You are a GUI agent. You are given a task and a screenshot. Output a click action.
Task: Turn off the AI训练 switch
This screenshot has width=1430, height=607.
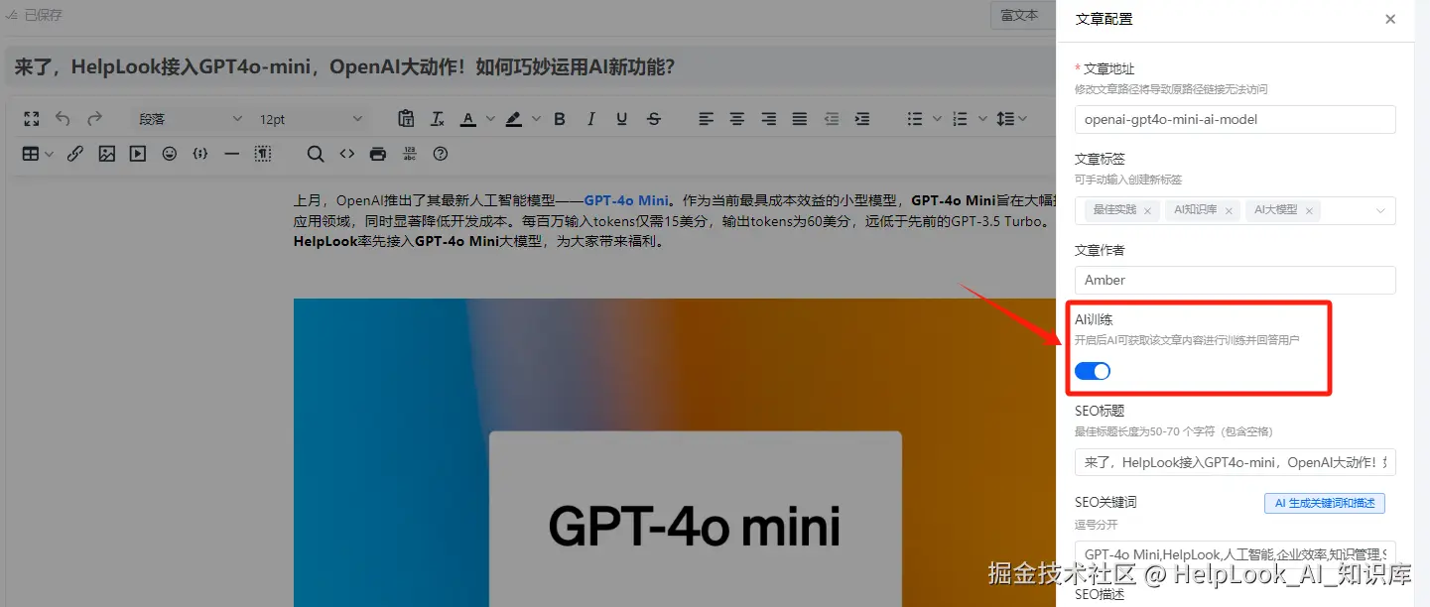click(1093, 371)
